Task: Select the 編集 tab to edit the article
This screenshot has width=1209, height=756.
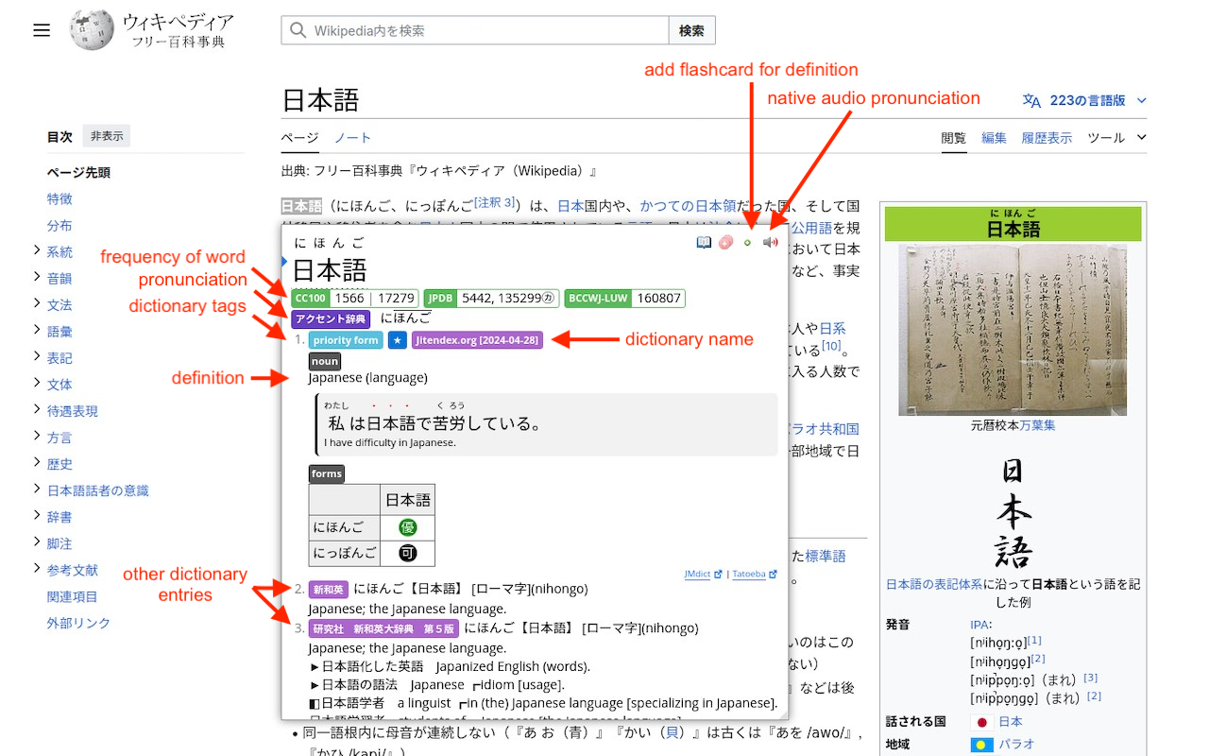Action: (994, 137)
